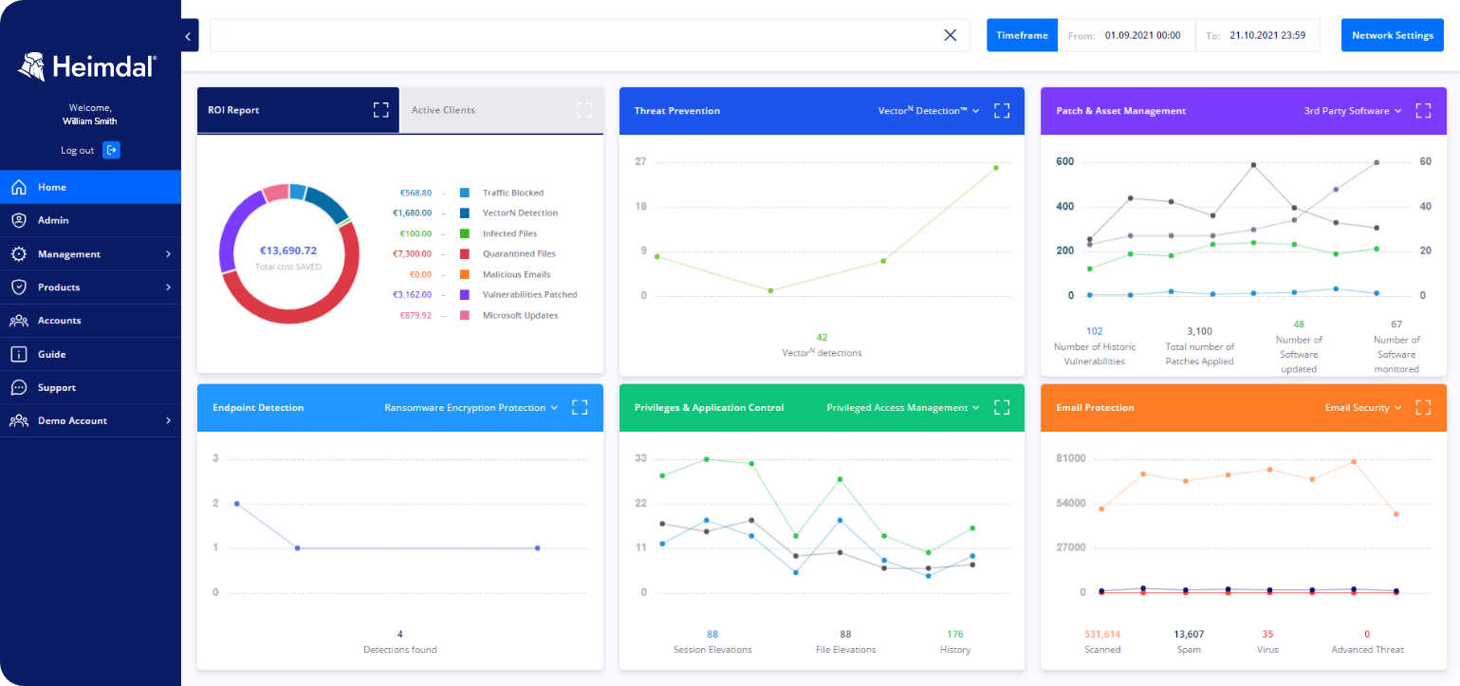
Task: Click the Demo Account people icon
Action: click(x=19, y=420)
